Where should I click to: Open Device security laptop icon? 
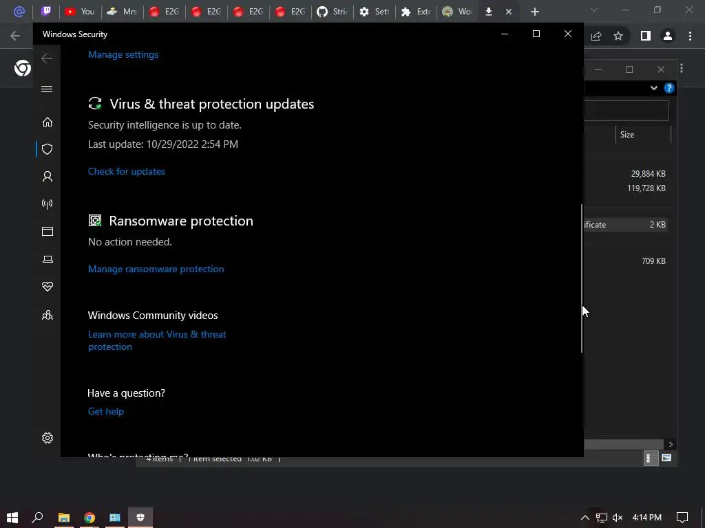[x=48, y=259]
